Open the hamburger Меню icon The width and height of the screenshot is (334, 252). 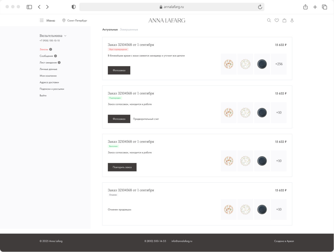42,21
